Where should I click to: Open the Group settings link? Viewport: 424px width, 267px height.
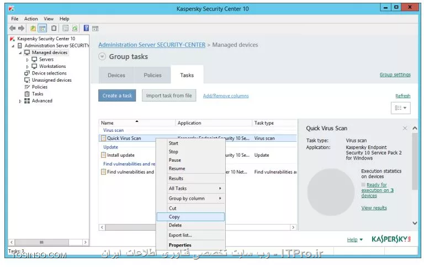pos(395,74)
